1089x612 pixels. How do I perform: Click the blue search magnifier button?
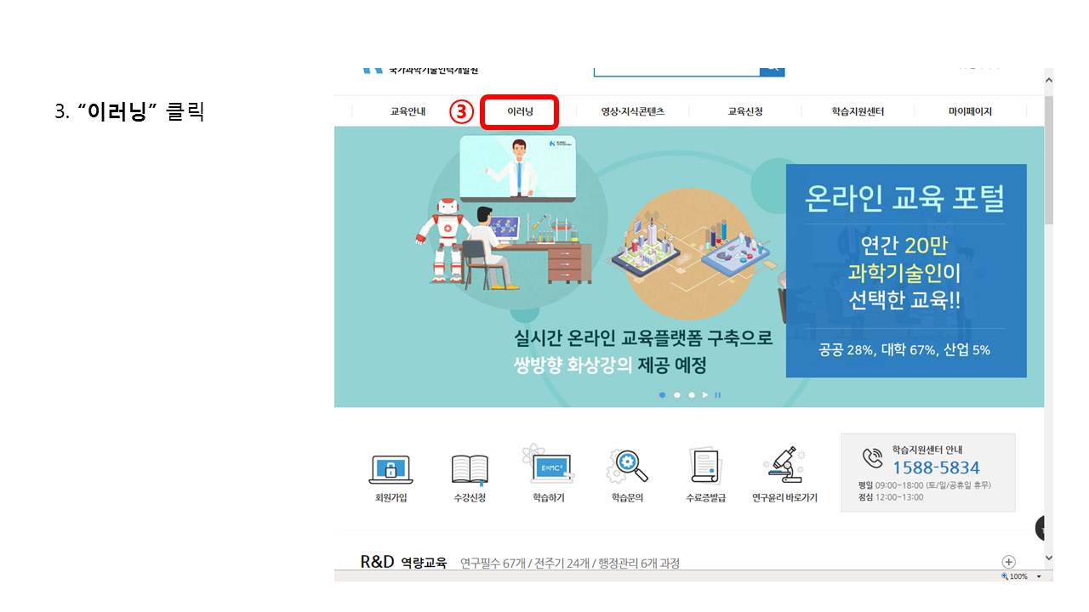(x=773, y=69)
